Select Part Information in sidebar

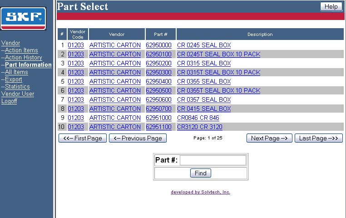point(28,65)
